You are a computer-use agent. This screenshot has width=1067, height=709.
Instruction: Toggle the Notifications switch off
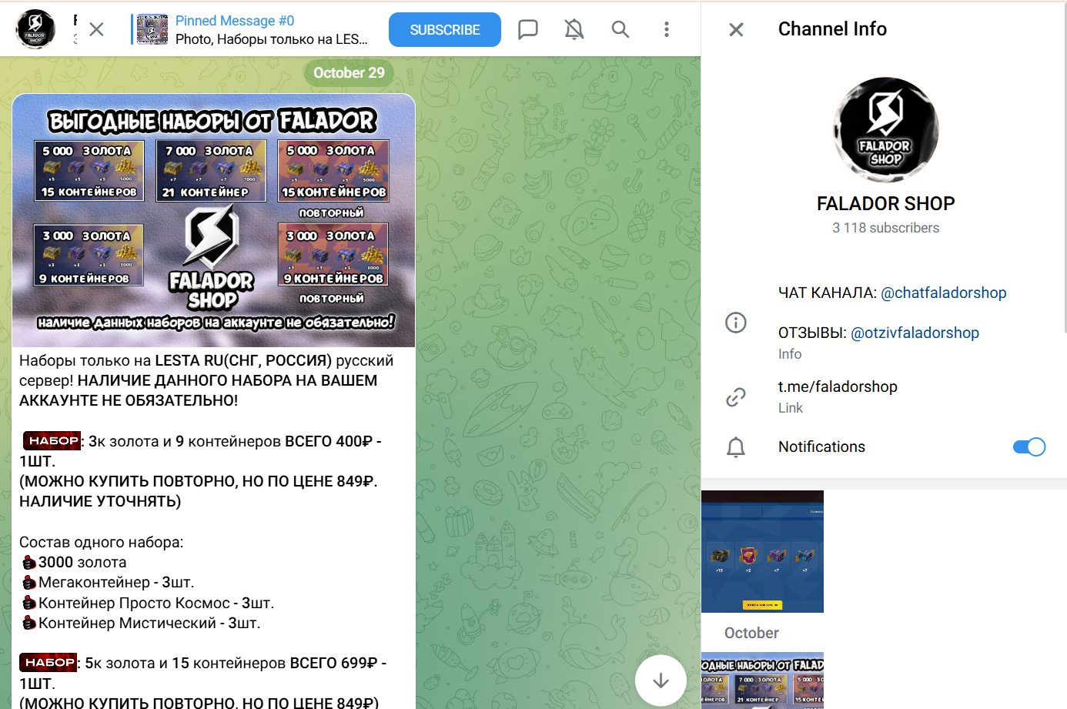[x=1029, y=447]
